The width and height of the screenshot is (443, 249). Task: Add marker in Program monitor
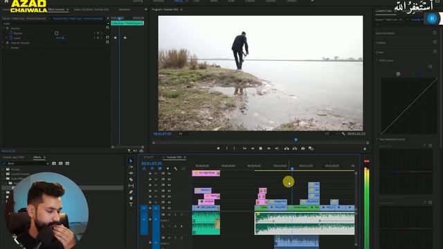click(x=218, y=148)
